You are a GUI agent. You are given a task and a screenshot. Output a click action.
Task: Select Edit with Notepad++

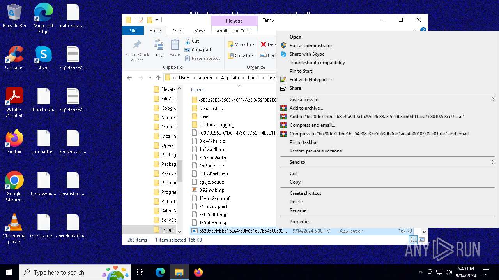[311, 80]
